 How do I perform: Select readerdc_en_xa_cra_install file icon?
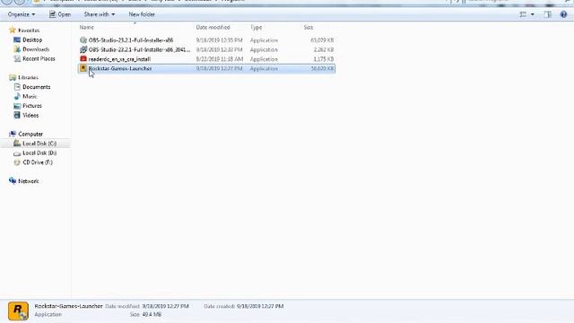pos(83,59)
